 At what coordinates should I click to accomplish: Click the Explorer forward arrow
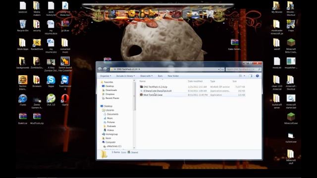click(105, 69)
